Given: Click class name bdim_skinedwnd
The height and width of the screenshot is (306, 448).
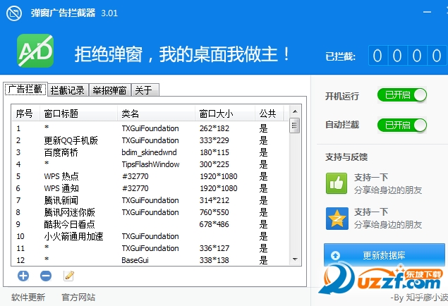Looking at the screenshot, I should click(x=149, y=152).
